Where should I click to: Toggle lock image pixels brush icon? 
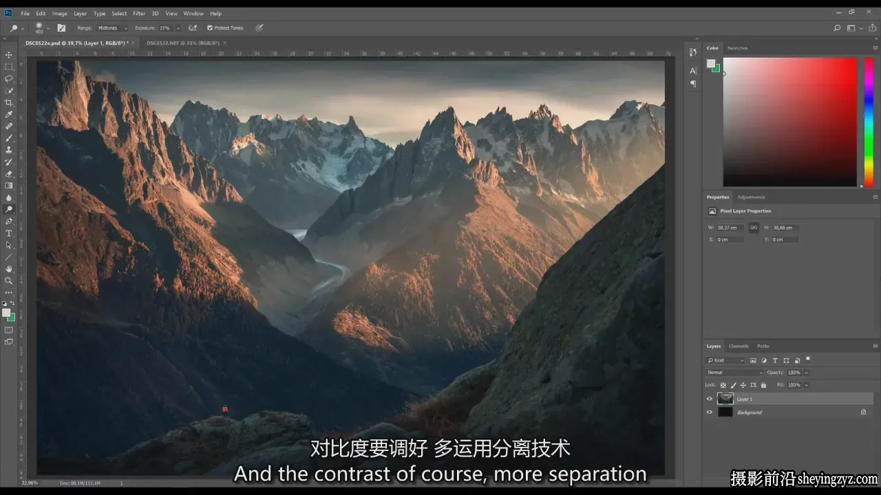(x=734, y=385)
